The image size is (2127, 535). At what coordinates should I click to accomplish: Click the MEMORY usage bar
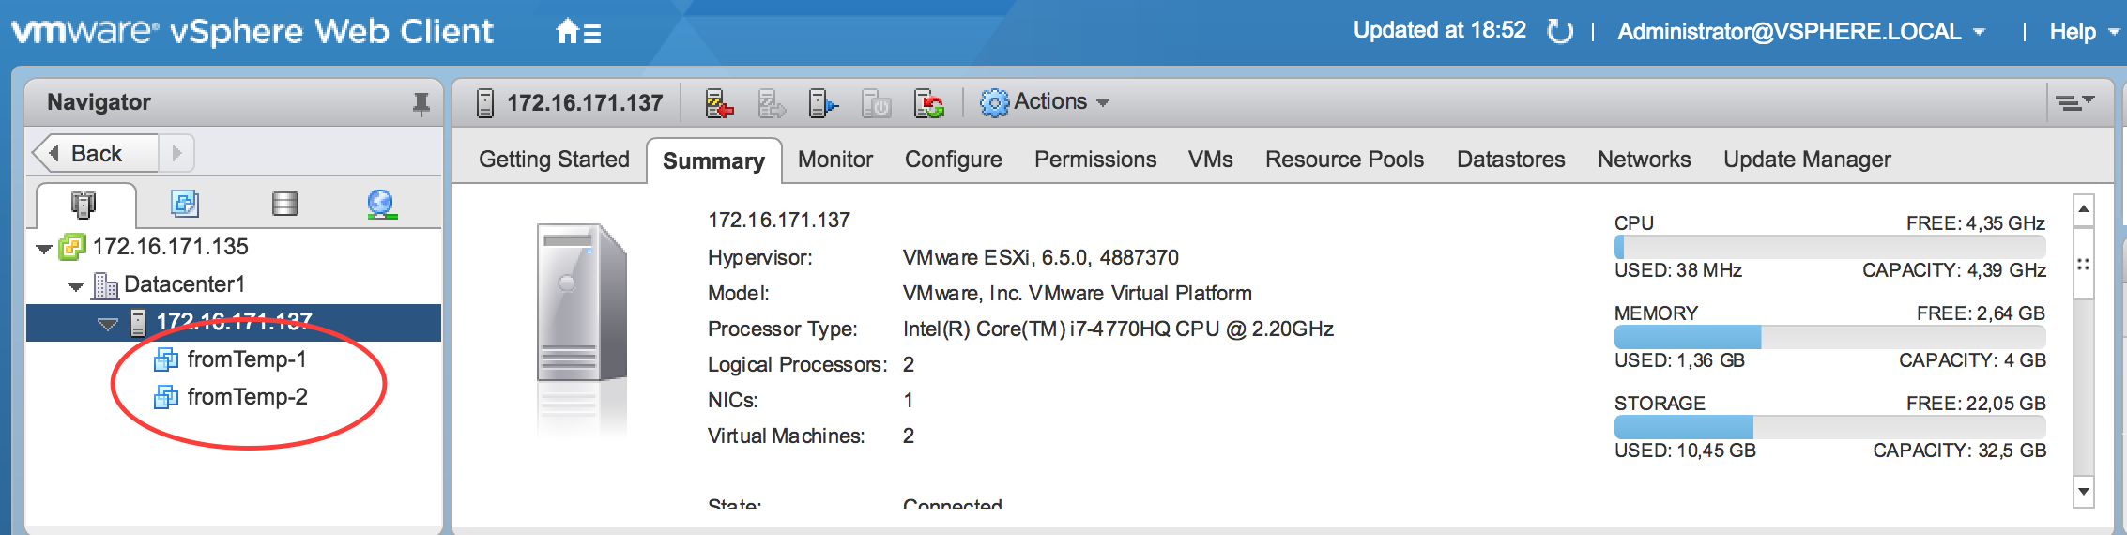[x=1829, y=338]
